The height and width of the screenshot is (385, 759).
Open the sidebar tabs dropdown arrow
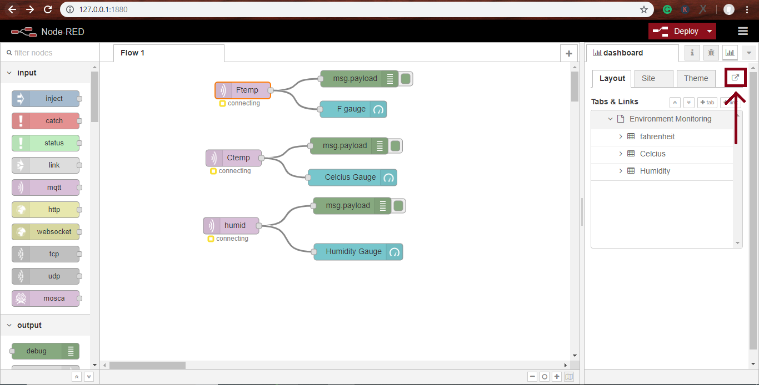coord(748,53)
